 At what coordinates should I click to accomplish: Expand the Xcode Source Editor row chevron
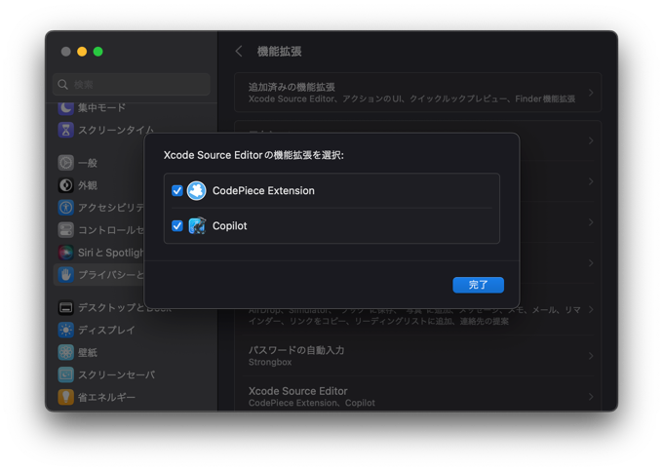tap(591, 397)
